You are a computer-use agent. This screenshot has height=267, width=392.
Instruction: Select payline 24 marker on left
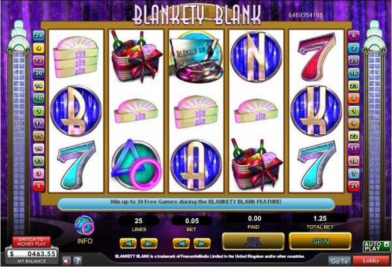39,36
